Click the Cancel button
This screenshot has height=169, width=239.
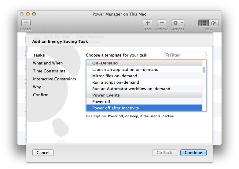[43, 152]
